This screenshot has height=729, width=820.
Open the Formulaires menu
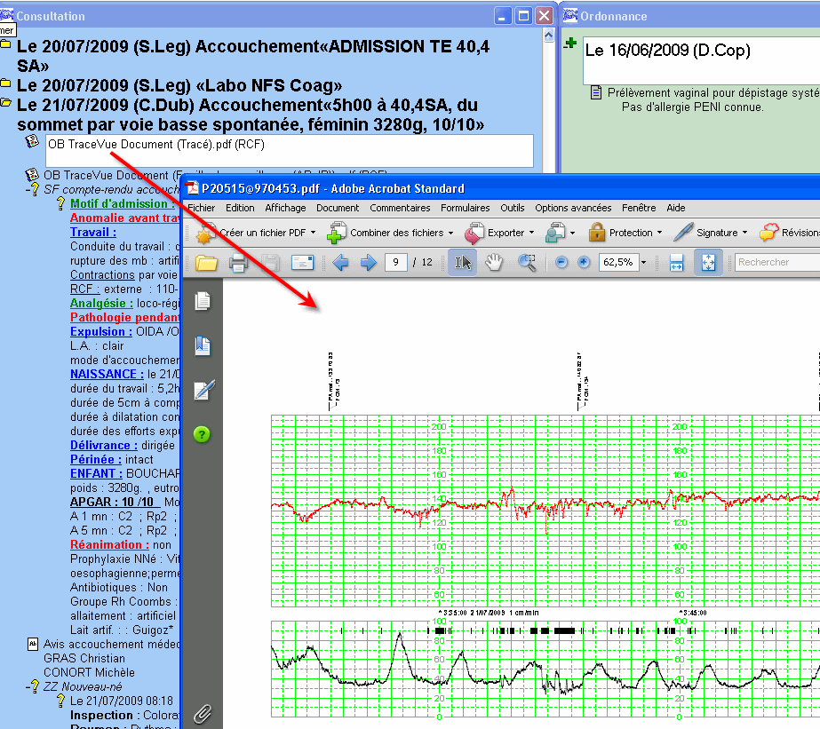(466, 208)
